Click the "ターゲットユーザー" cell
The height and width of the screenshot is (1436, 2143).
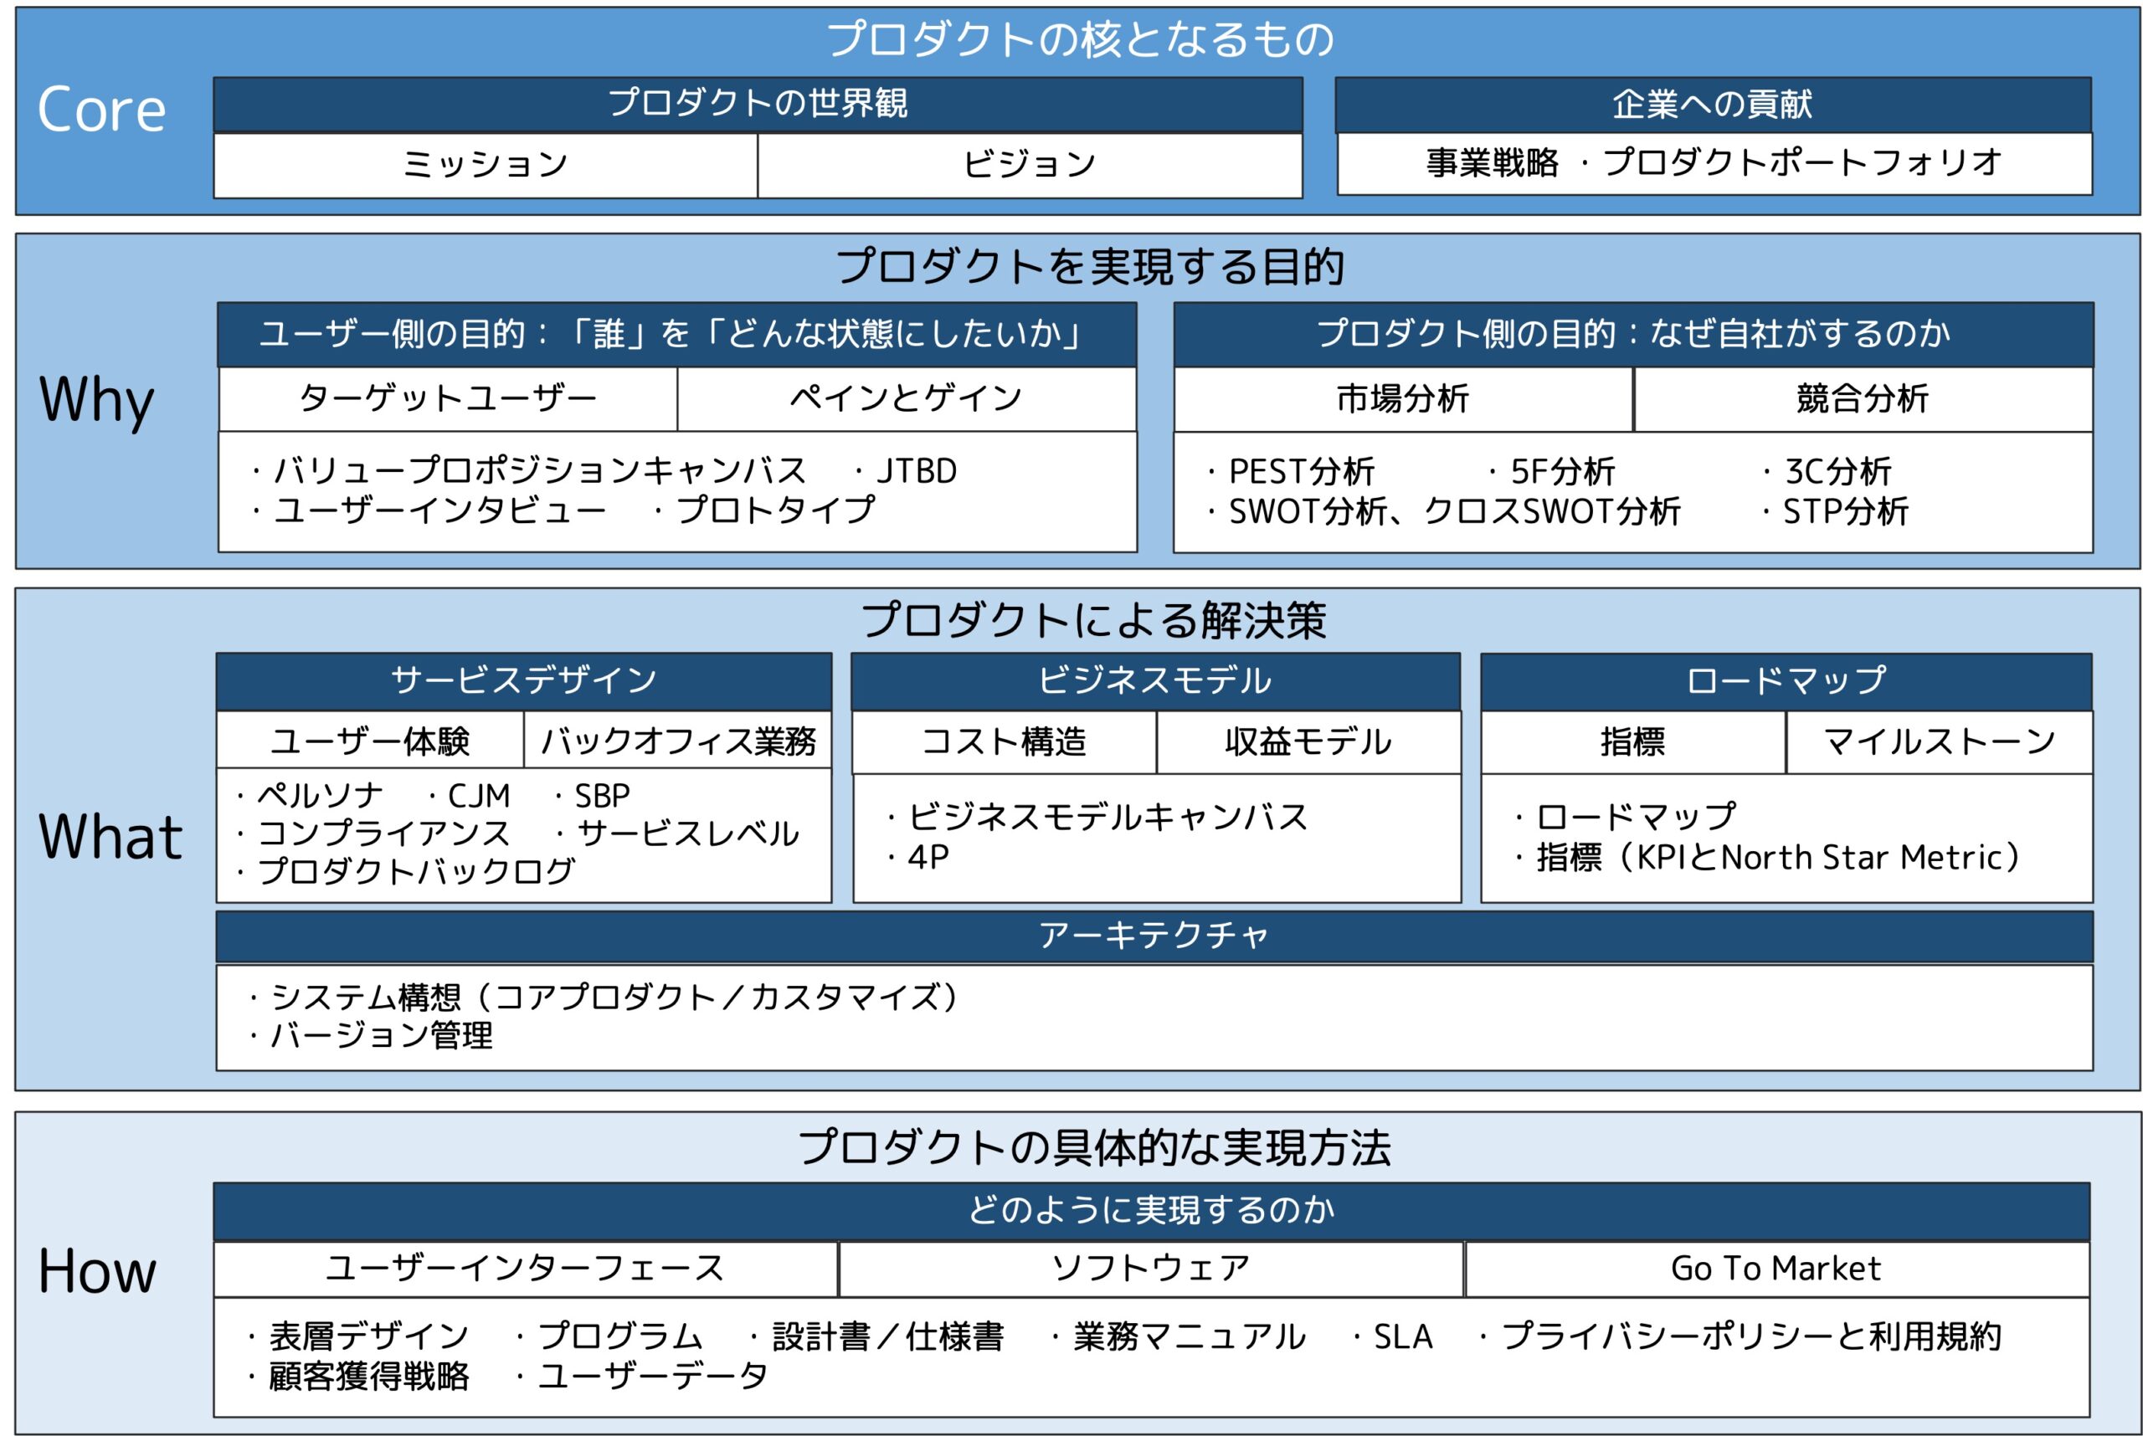448,399
